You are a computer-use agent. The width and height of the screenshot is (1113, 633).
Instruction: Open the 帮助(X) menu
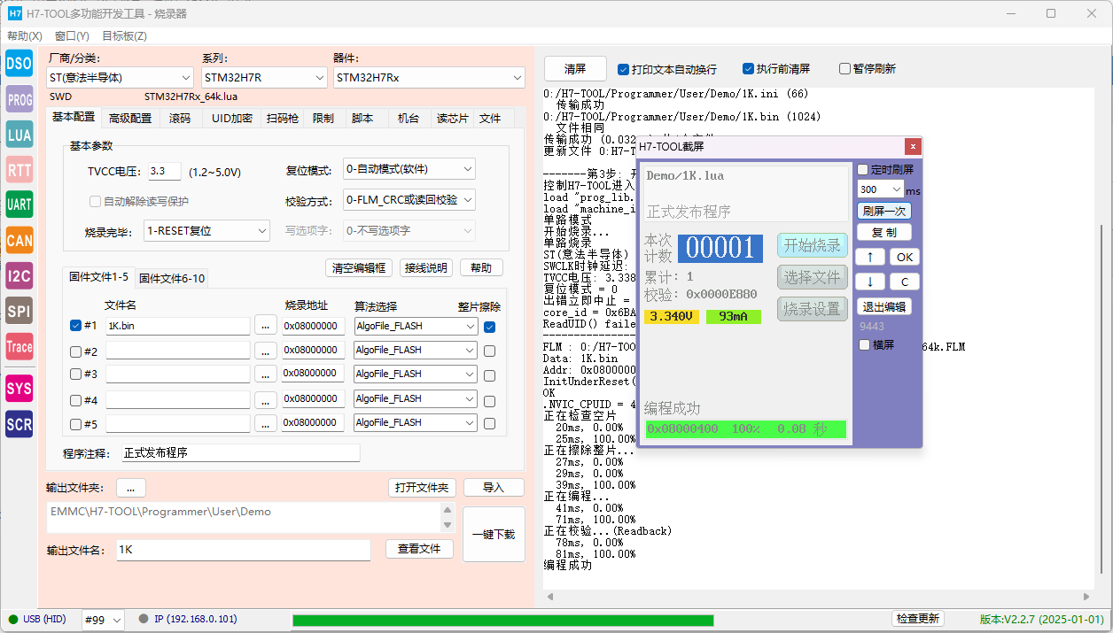pos(24,36)
